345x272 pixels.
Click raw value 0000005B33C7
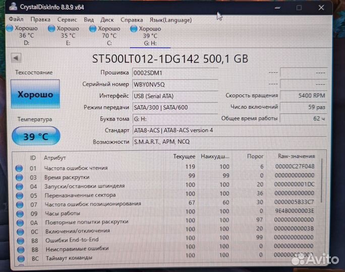(x=294, y=202)
